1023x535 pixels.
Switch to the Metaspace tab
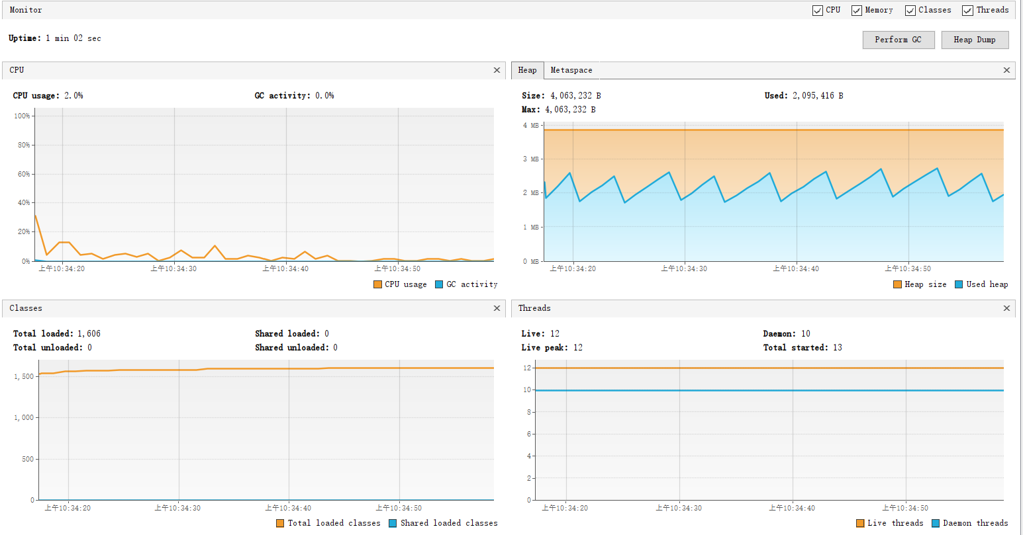click(571, 70)
